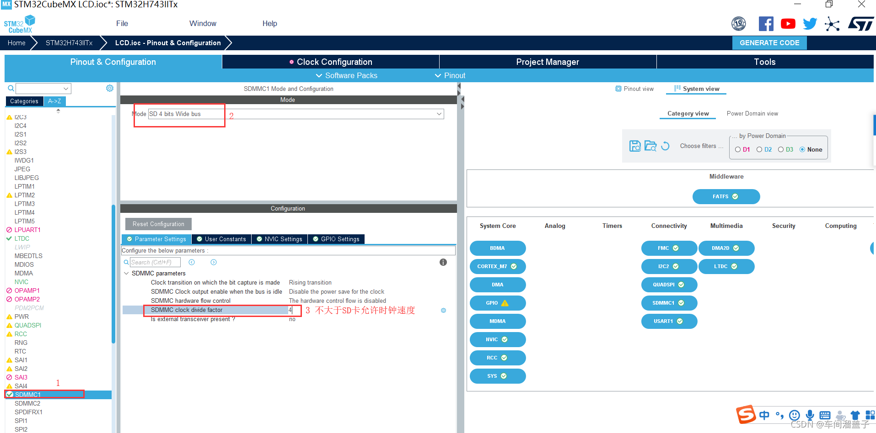The width and height of the screenshot is (876, 433).
Task: Click the ST logo icon
Action: coord(860,24)
